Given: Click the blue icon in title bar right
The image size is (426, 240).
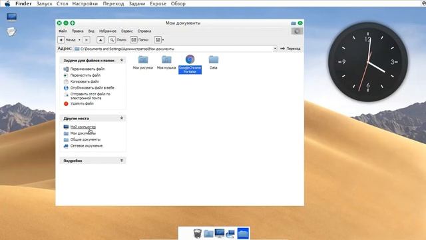Looking at the screenshot, I should [294, 23].
